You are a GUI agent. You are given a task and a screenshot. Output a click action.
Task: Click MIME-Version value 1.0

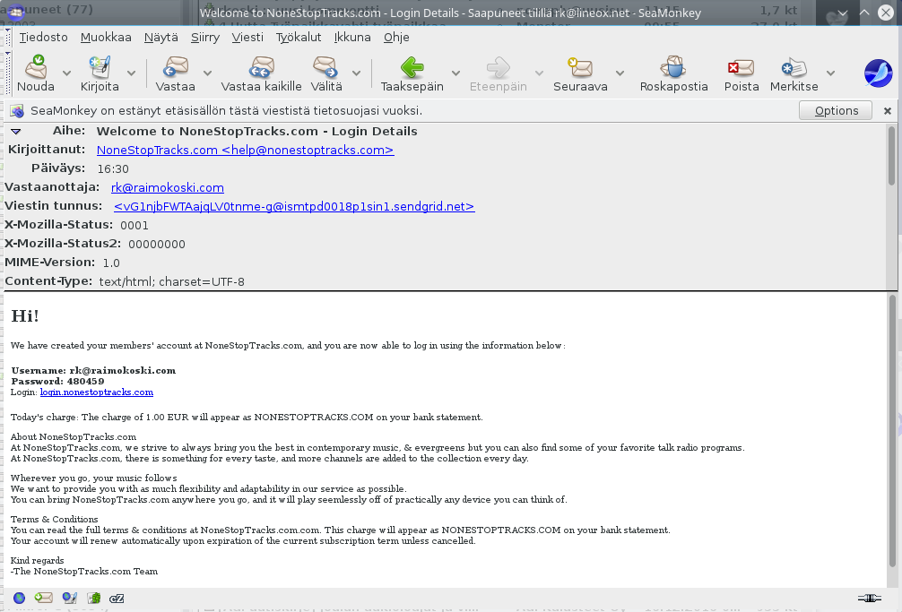click(x=111, y=263)
